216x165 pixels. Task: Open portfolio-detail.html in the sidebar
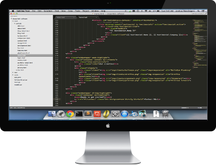click(25, 63)
